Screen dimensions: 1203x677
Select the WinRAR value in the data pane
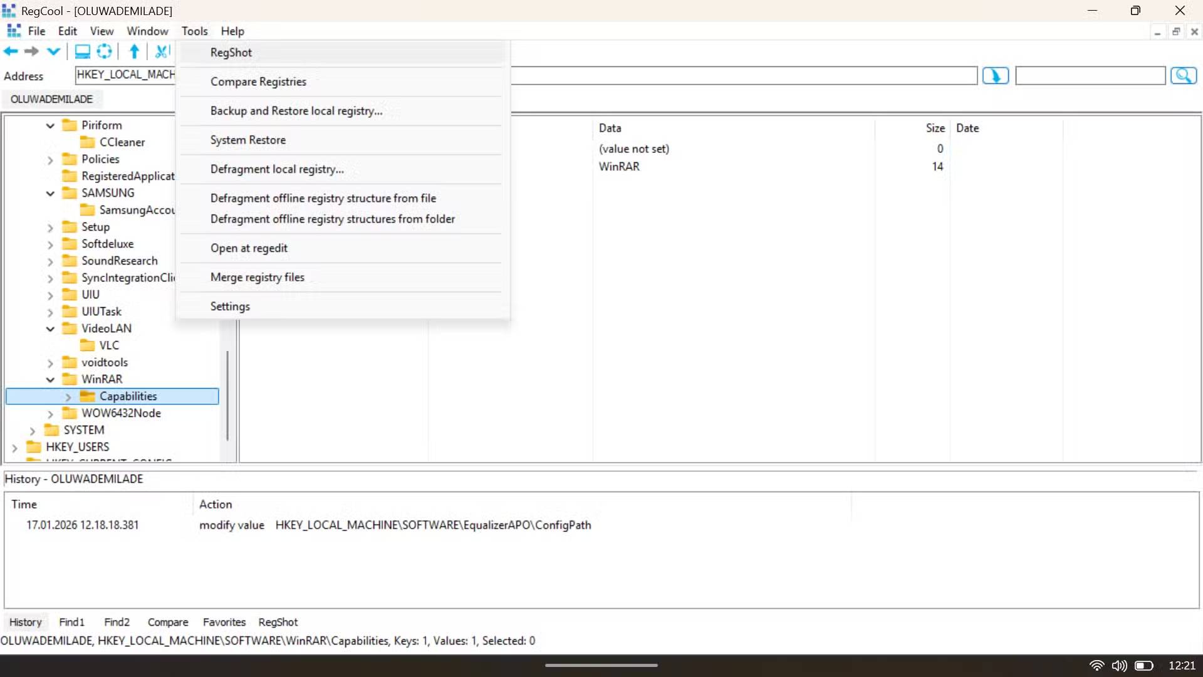pos(619,166)
